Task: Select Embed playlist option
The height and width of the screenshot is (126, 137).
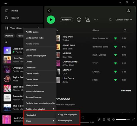Action: [x=68, y=121]
